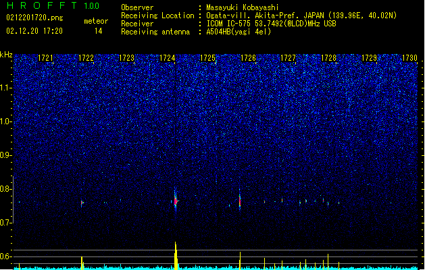Viewport: 425px width, 270px height.
Task: Click the 1728 time axis label
Action: pos(328,57)
